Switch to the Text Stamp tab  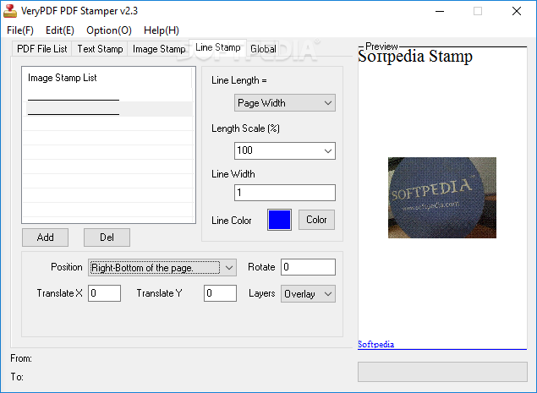click(x=100, y=49)
